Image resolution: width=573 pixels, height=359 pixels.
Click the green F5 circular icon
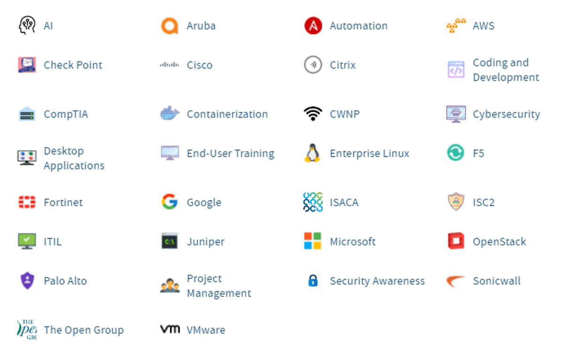coord(455,153)
